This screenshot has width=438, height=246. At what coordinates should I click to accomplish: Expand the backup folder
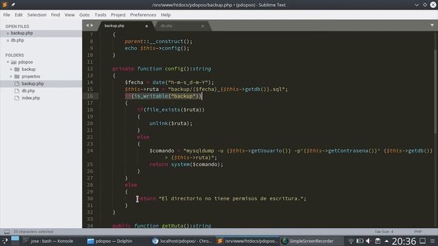pyautogui.click(x=11, y=69)
